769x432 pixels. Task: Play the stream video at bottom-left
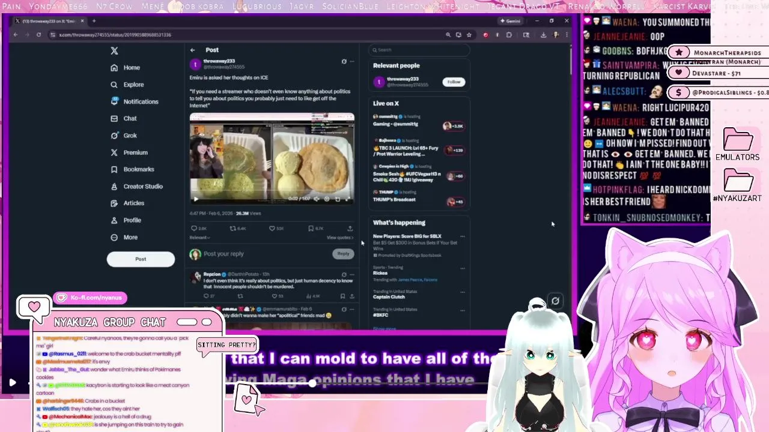click(x=12, y=382)
